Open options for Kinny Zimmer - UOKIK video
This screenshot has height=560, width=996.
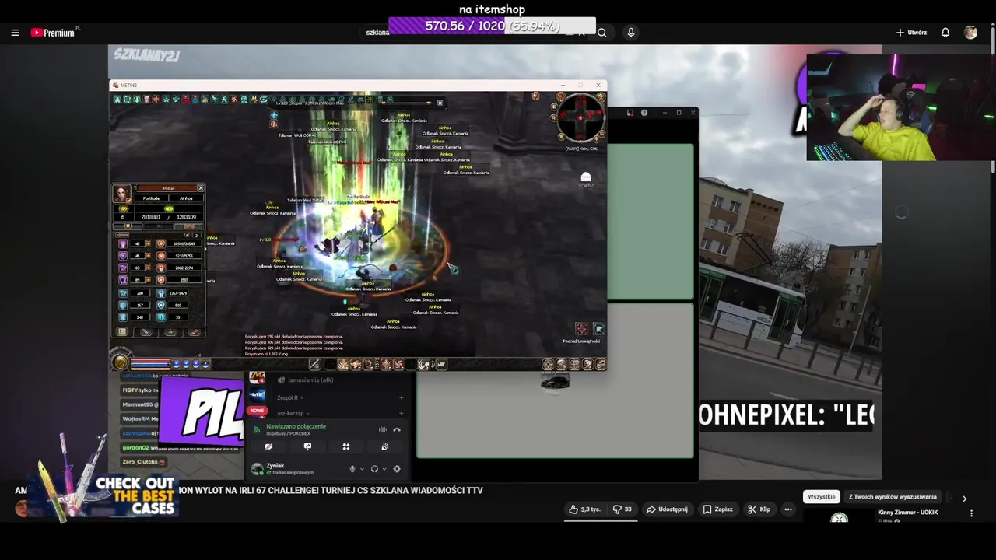(971, 513)
